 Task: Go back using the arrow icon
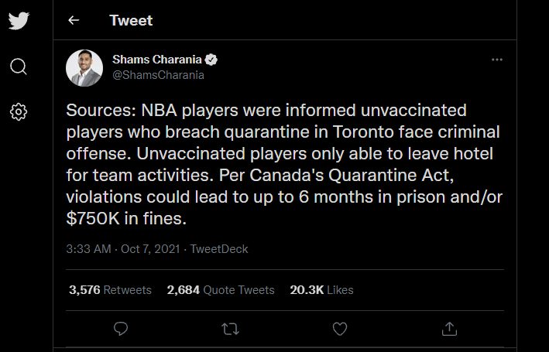click(74, 20)
